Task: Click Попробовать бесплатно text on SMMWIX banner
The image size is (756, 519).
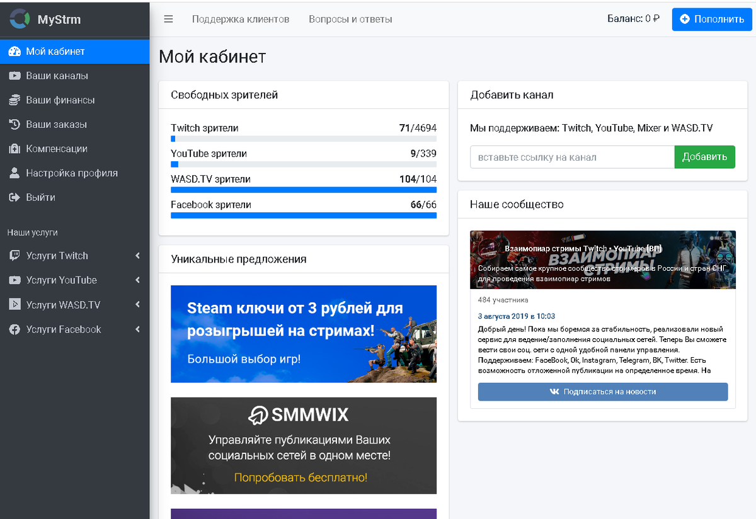Action: tap(301, 477)
